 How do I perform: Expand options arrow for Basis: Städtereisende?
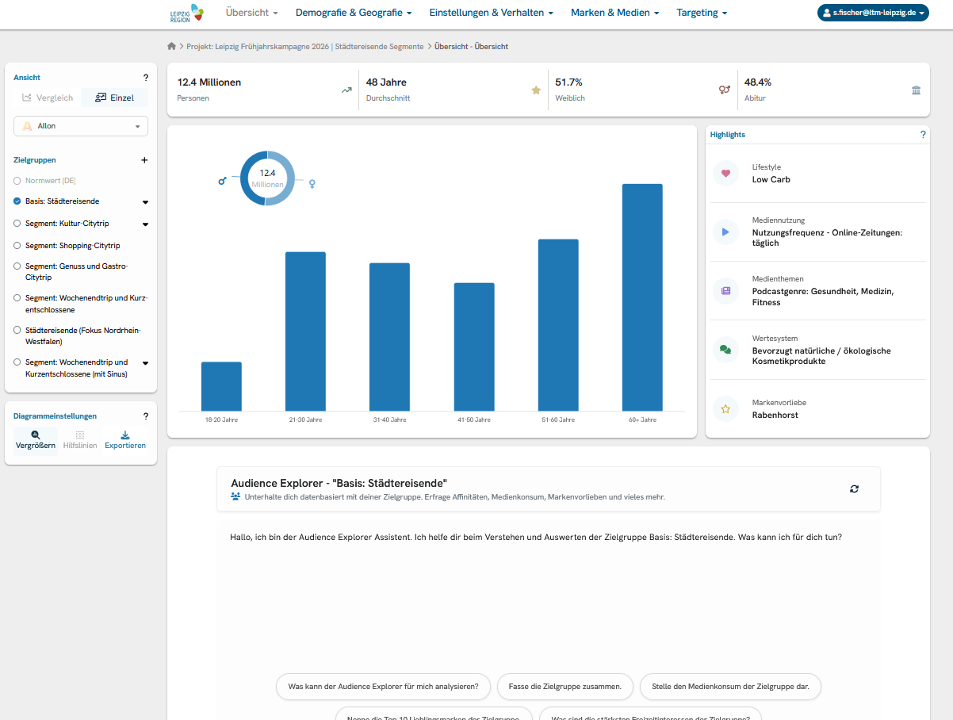pyautogui.click(x=145, y=202)
